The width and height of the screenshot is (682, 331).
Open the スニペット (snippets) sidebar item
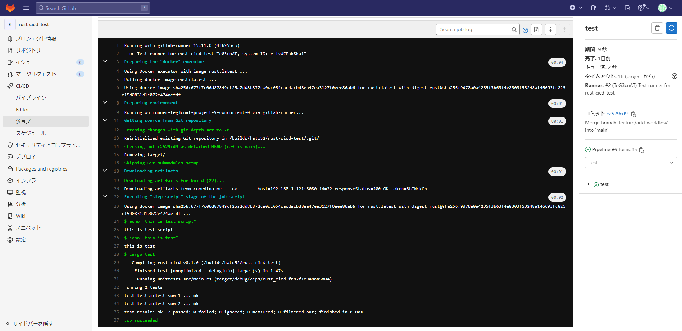point(28,227)
